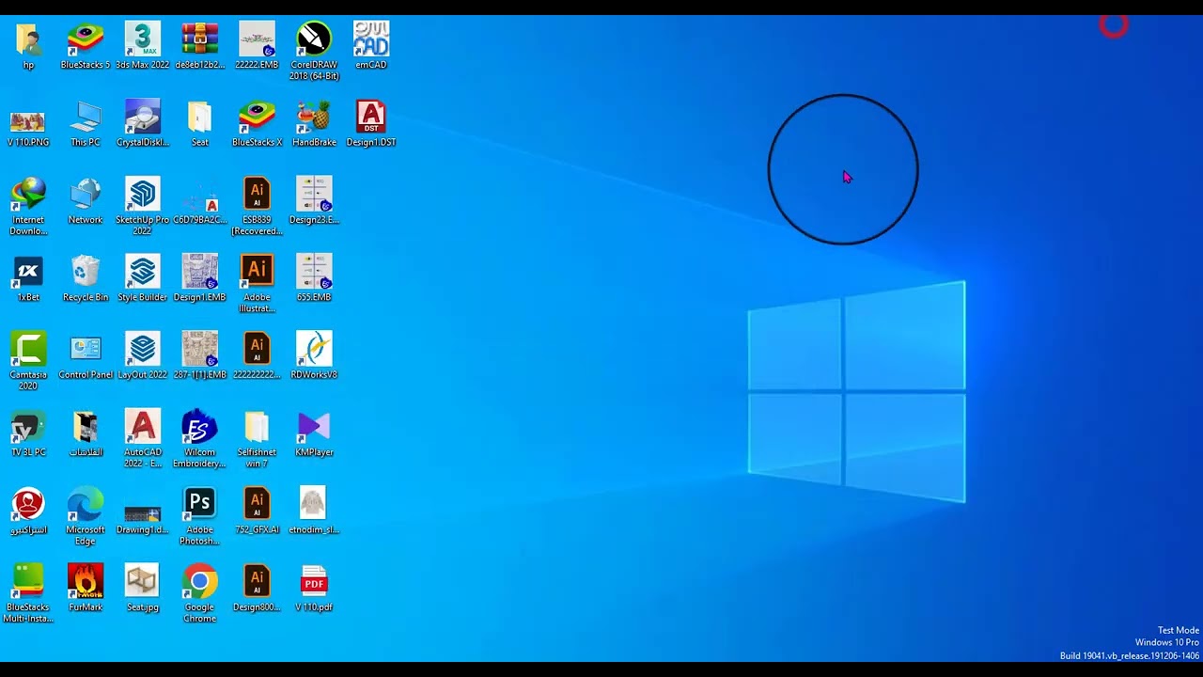Select the Network icon
1203x677 pixels.
pos(86,194)
